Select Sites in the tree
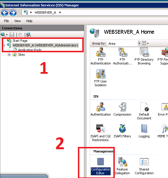 pyautogui.click(x=22, y=55)
